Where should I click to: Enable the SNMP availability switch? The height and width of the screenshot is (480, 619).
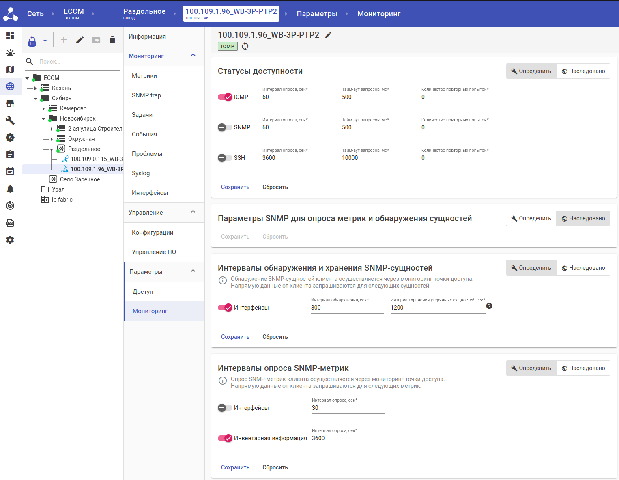[x=225, y=127]
